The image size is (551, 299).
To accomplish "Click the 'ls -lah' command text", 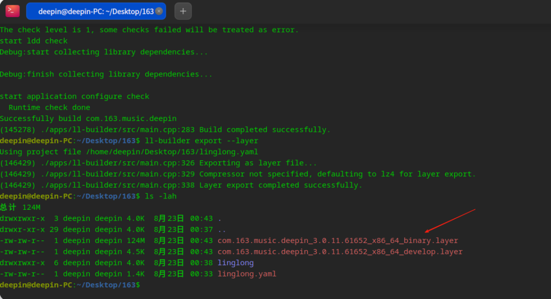I will click(x=161, y=196).
